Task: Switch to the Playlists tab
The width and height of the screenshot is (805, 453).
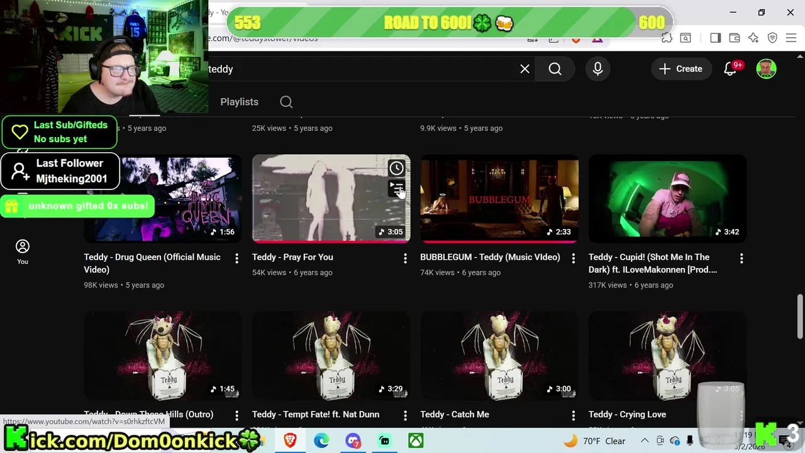Action: click(239, 102)
